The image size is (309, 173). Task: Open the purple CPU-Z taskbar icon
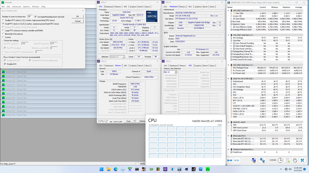point(165,169)
